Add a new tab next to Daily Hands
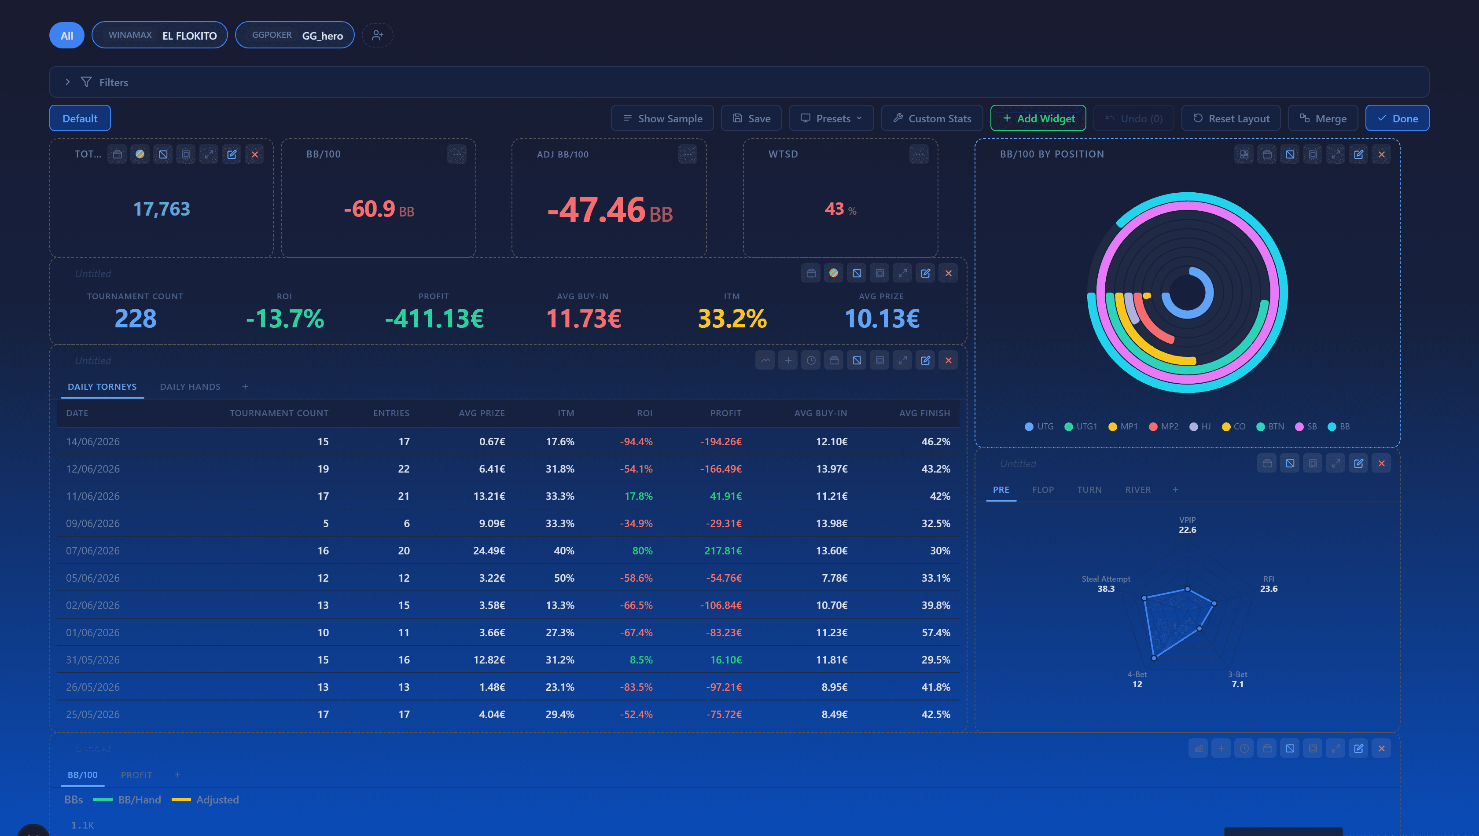 click(245, 387)
